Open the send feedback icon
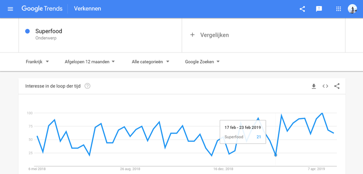The height and width of the screenshot is (174, 363). click(319, 9)
